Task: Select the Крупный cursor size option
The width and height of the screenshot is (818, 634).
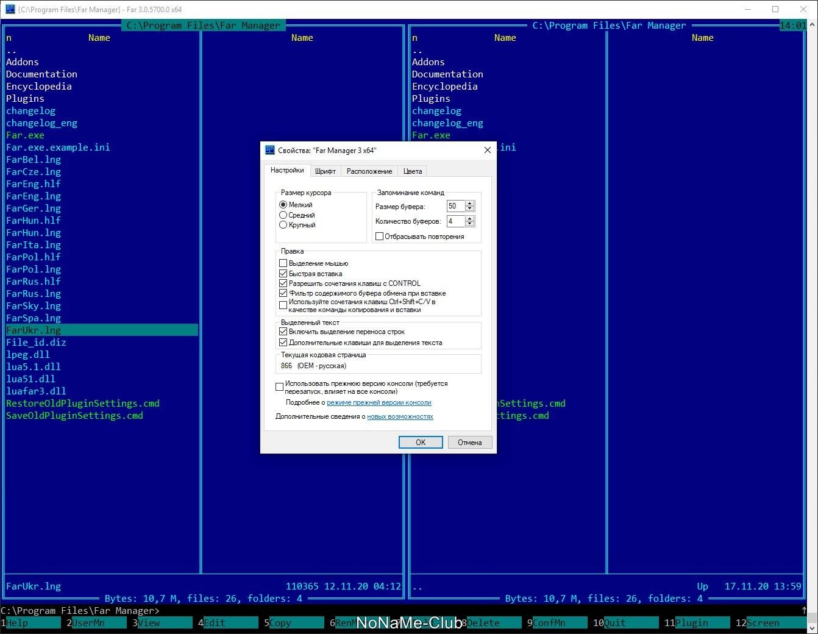Action: 283,225
